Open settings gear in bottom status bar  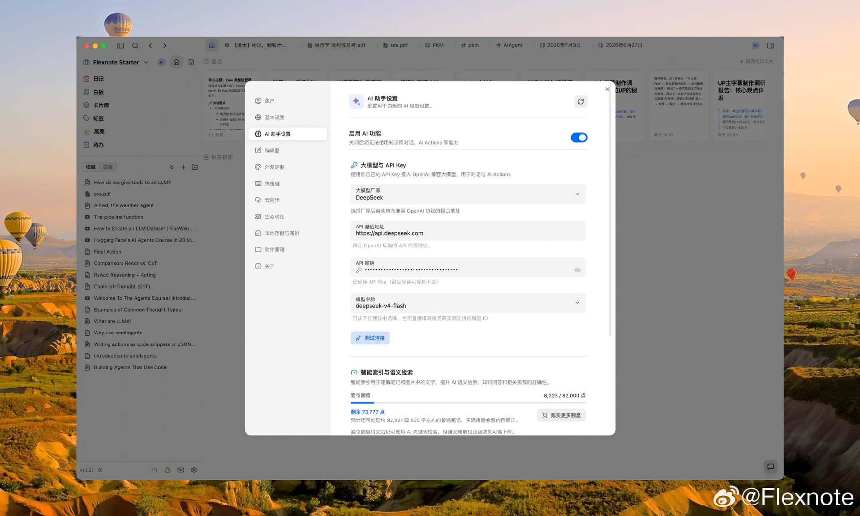coord(194,470)
